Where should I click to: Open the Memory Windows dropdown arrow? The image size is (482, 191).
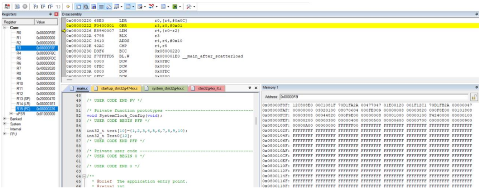[x=133, y=6]
